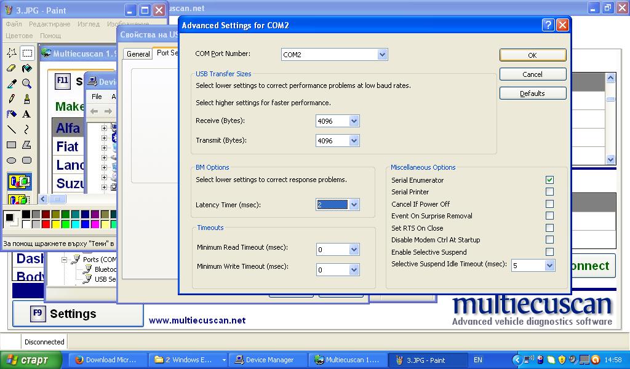Select the Ellipse tool in Paint
630x369 pixels.
click(x=12, y=161)
